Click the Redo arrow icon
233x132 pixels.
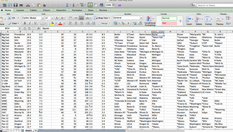(59, 5)
